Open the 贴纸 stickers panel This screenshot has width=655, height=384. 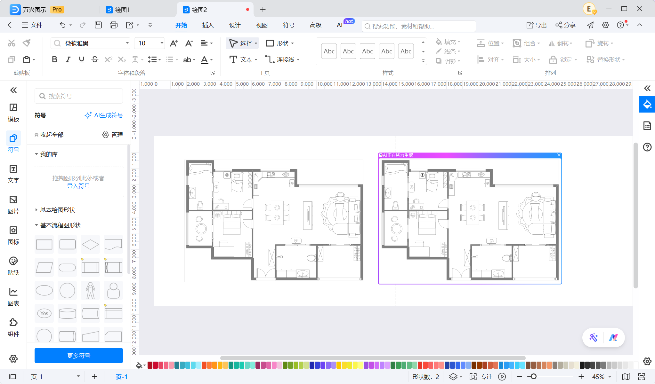(13, 266)
